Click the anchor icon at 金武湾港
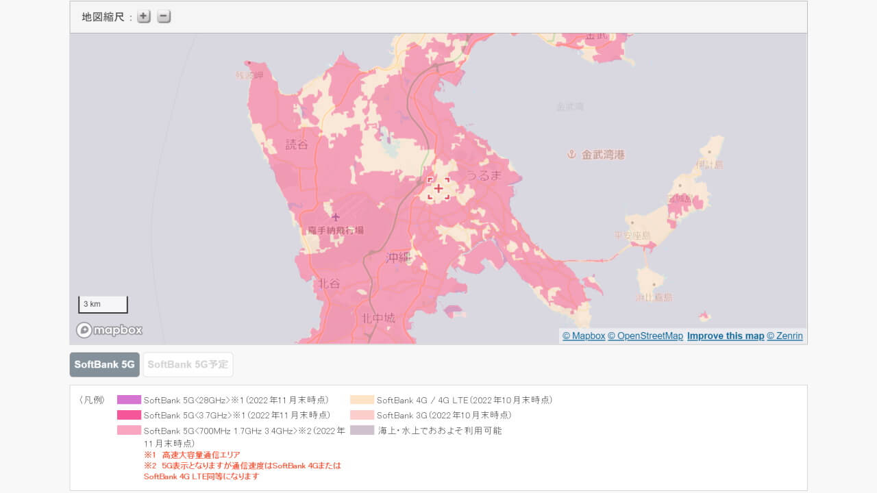 (571, 154)
